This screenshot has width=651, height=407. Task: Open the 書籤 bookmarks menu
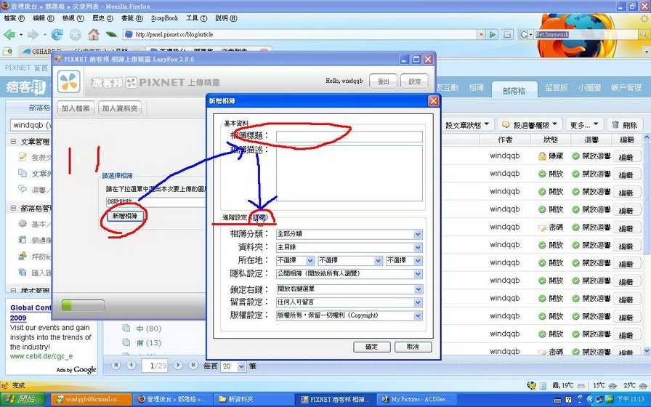point(132,18)
